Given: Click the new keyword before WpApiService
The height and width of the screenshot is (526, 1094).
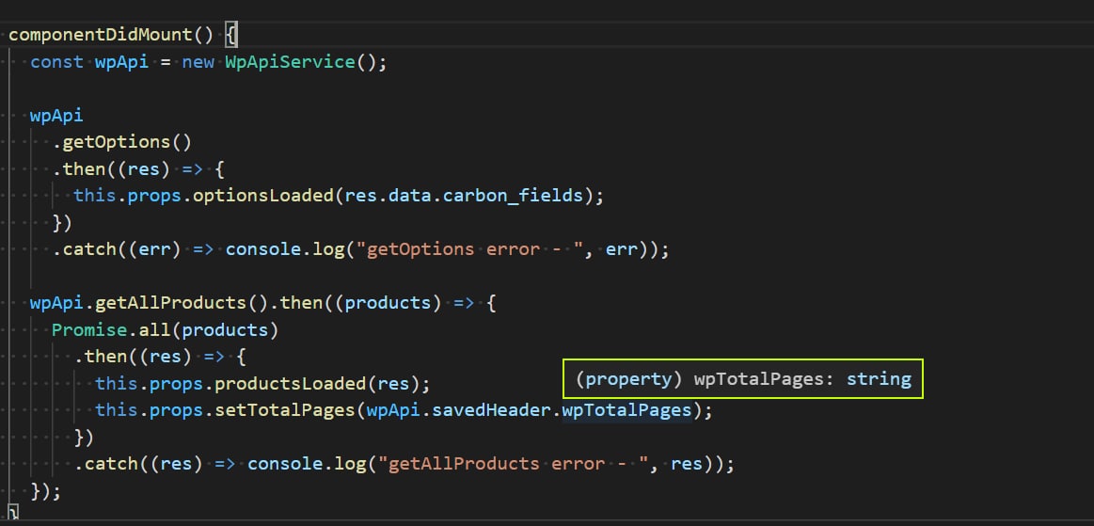Looking at the screenshot, I should click(x=198, y=62).
